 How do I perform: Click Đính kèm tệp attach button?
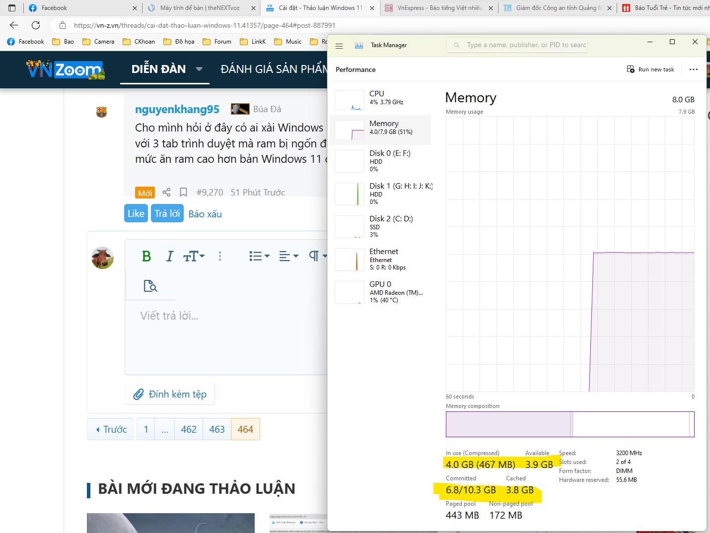170,394
